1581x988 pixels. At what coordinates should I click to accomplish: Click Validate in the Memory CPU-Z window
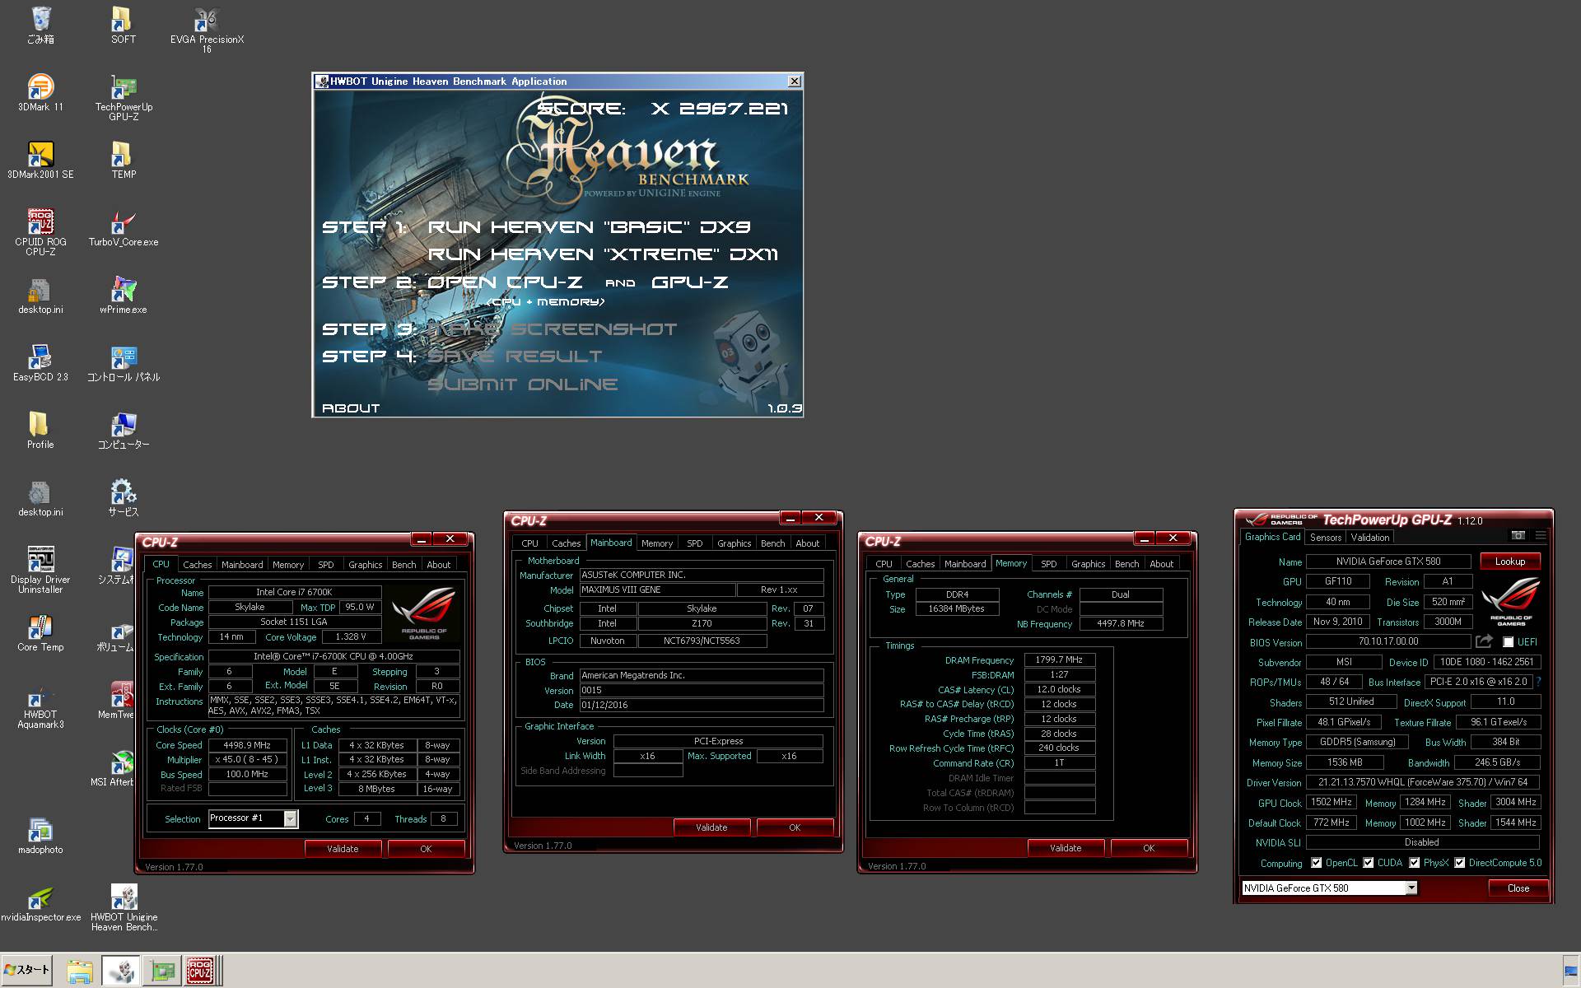click(1066, 848)
